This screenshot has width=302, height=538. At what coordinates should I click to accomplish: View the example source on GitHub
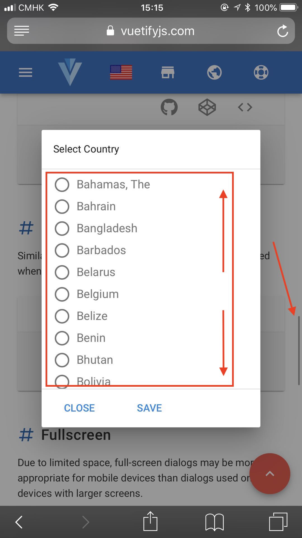[169, 107]
